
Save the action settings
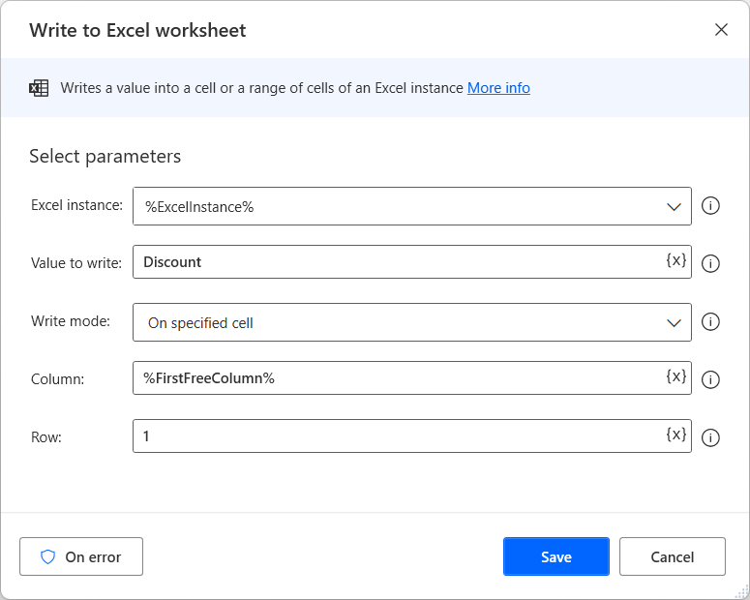point(555,556)
